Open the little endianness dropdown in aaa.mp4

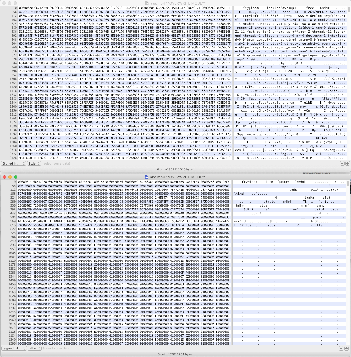pyautogui.click(x=34, y=163)
